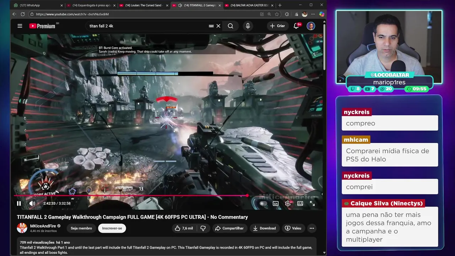Toggle the autoplay switch in the player
Viewport: 455px width, 256px height.
click(x=262, y=203)
